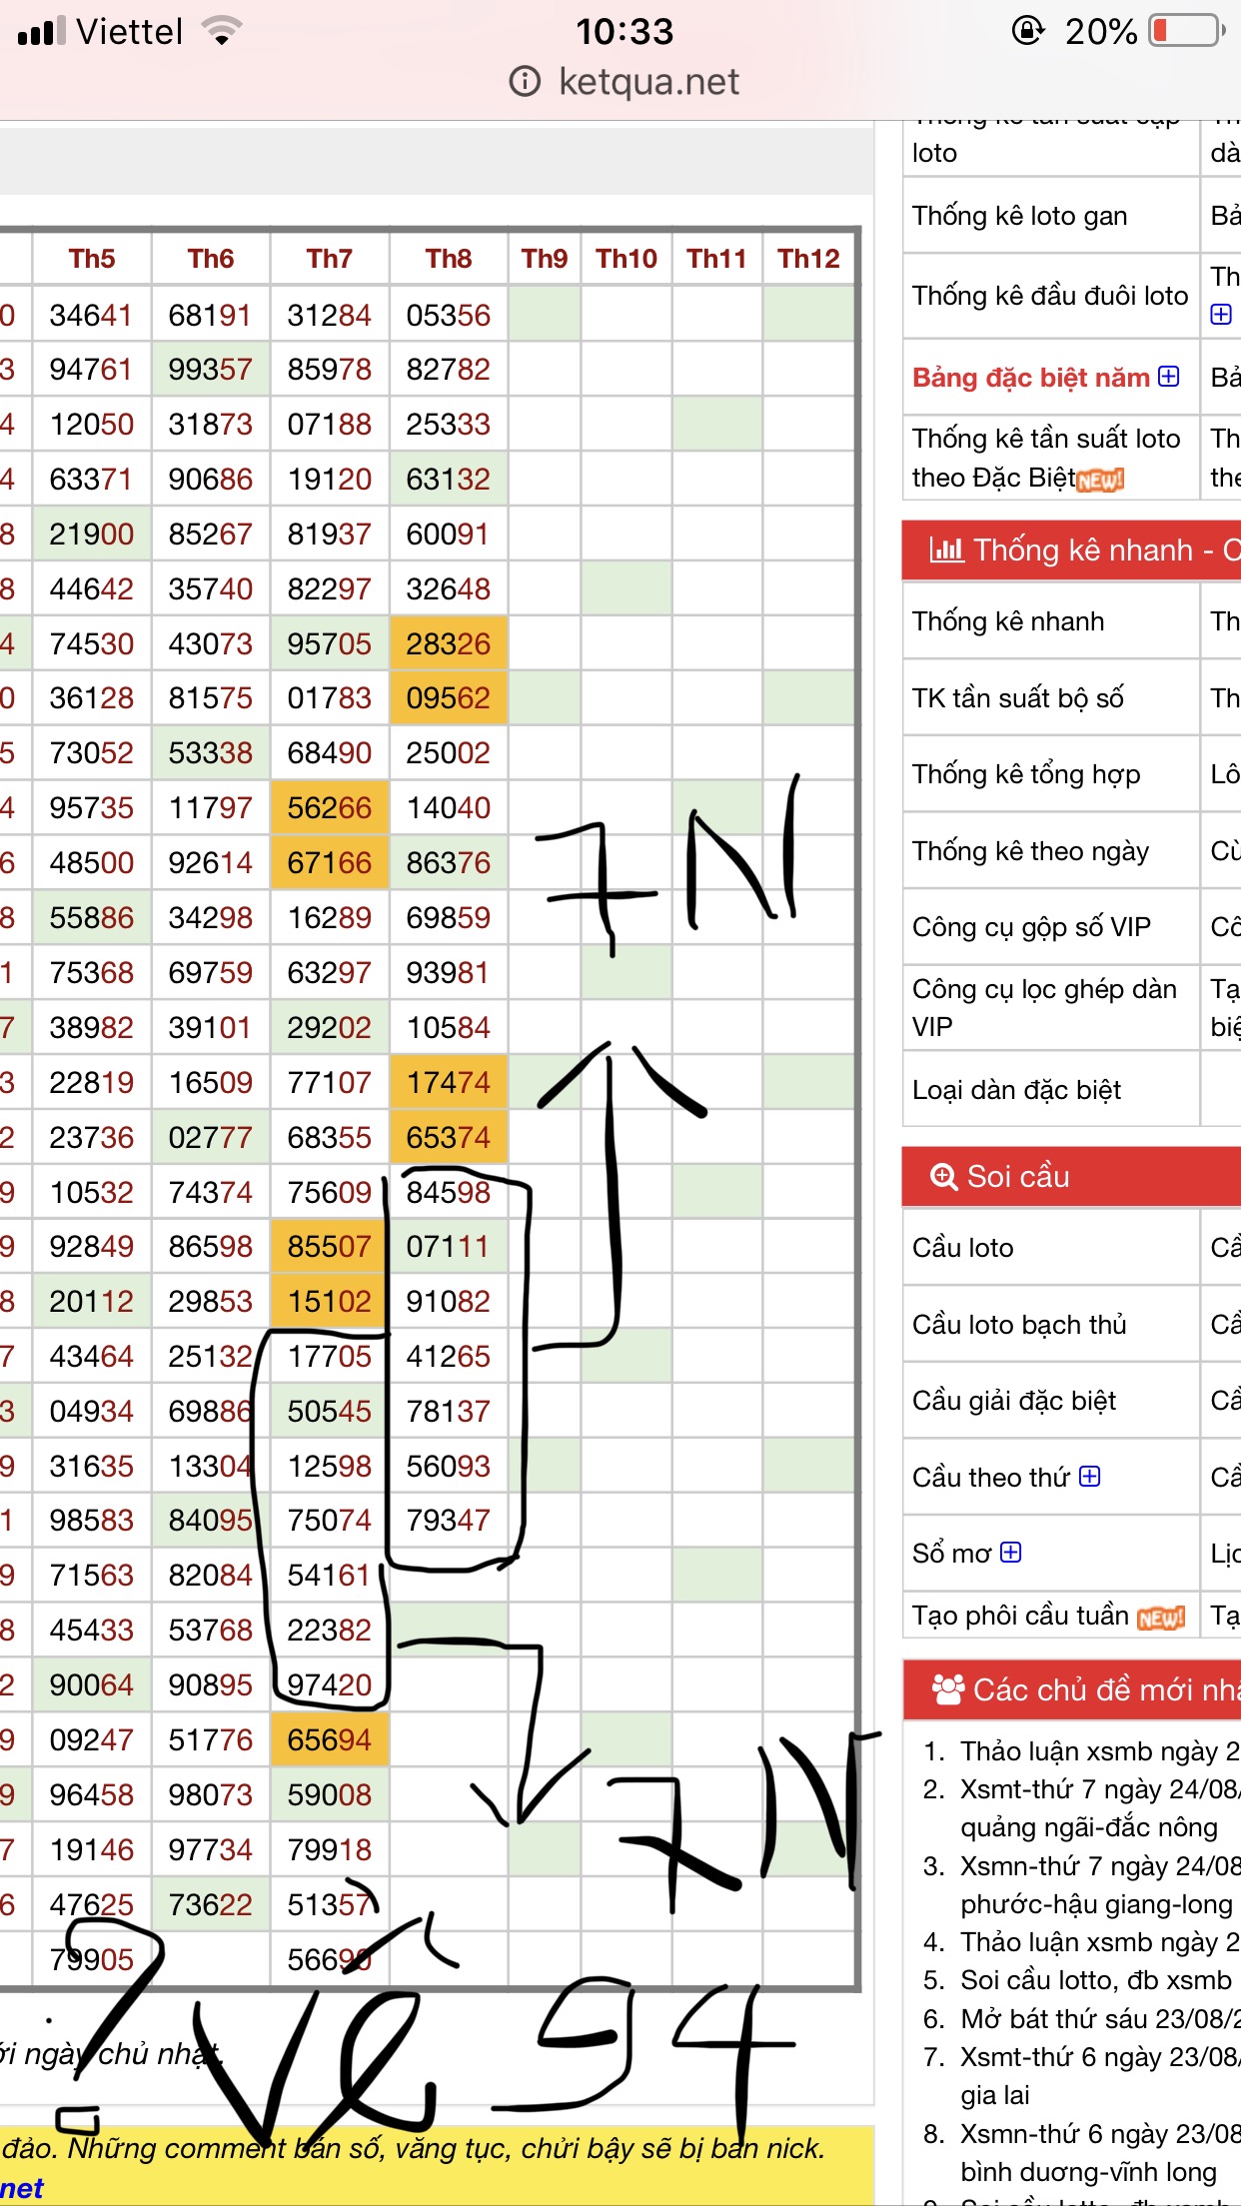Select result cell 05356
This screenshot has width=1241, height=2206.
449,315
